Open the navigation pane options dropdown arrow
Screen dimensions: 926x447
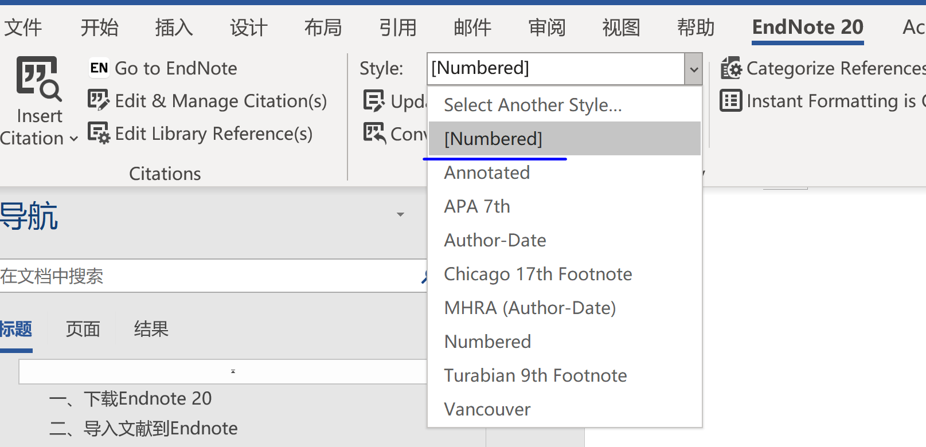(400, 215)
